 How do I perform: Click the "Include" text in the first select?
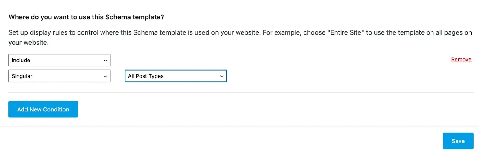[21, 60]
